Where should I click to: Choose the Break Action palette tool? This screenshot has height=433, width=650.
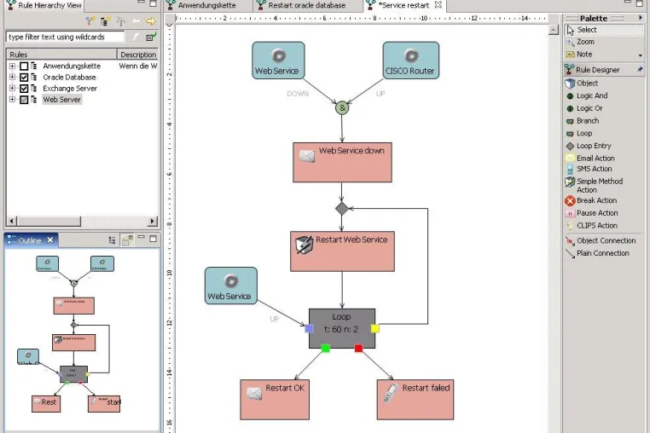pyautogui.click(x=591, y=200)
